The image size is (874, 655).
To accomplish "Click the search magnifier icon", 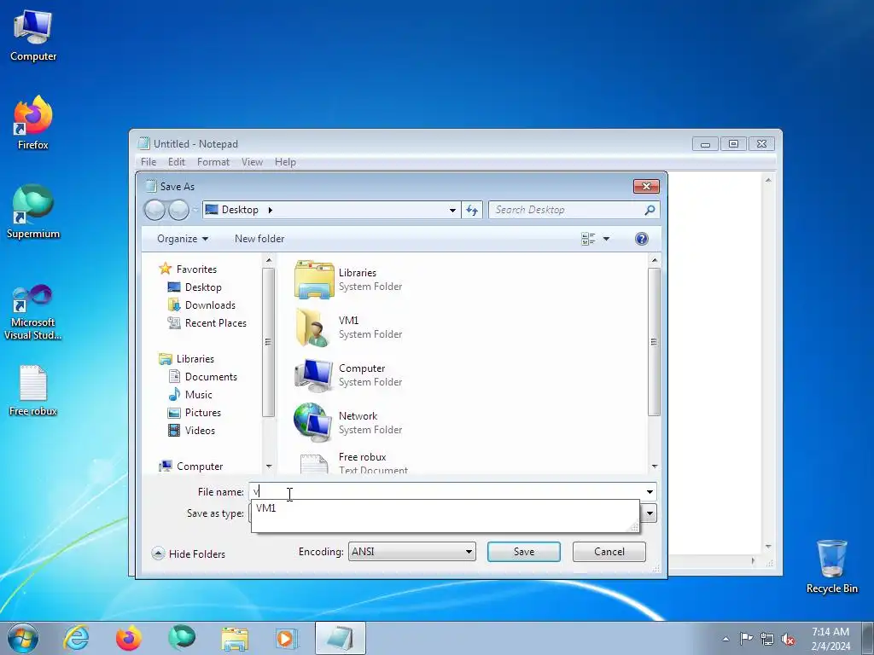I will (x=650, y=210).
